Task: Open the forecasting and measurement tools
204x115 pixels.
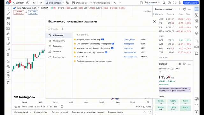Action: click(8, 28)
